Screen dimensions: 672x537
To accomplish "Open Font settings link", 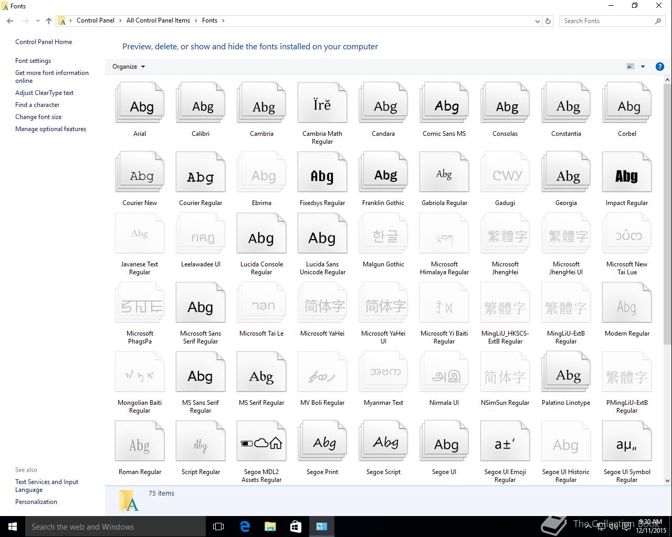I will point(33,61).
